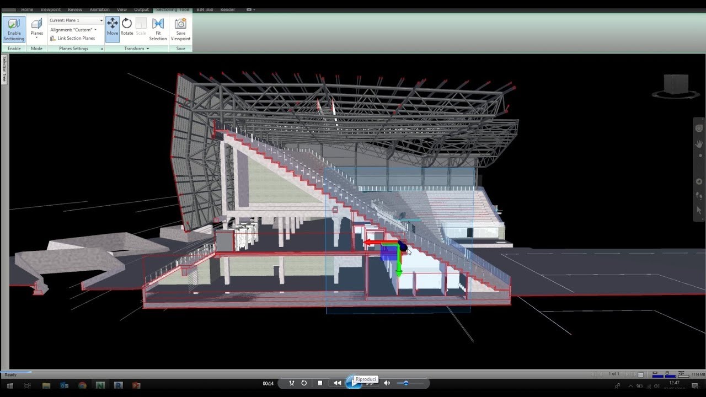The width and height of the screenshot is (706, 397).
Task: Click the ViewCube in the viewport
Action: (676, 85)
